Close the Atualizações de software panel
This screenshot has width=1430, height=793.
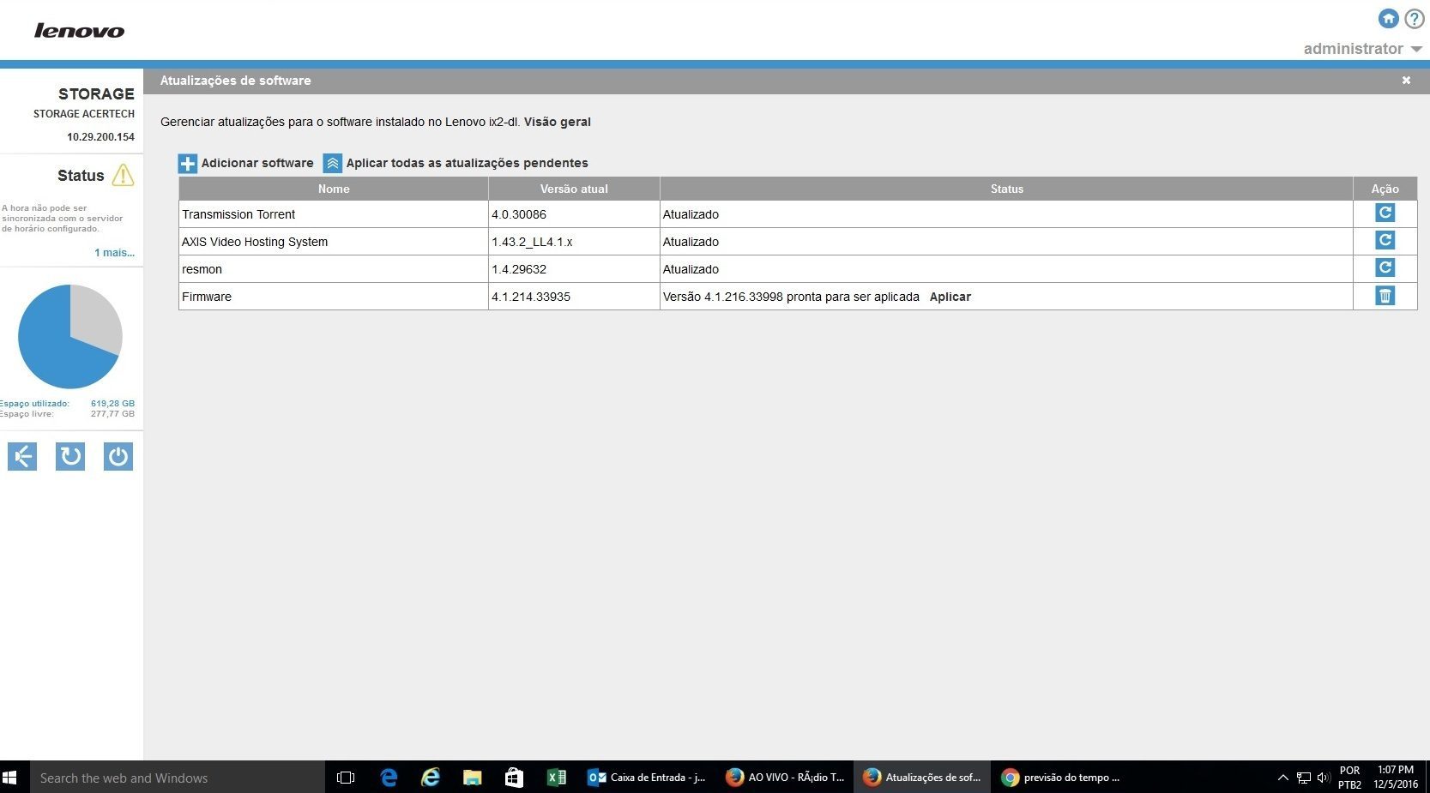(1406, 81)
